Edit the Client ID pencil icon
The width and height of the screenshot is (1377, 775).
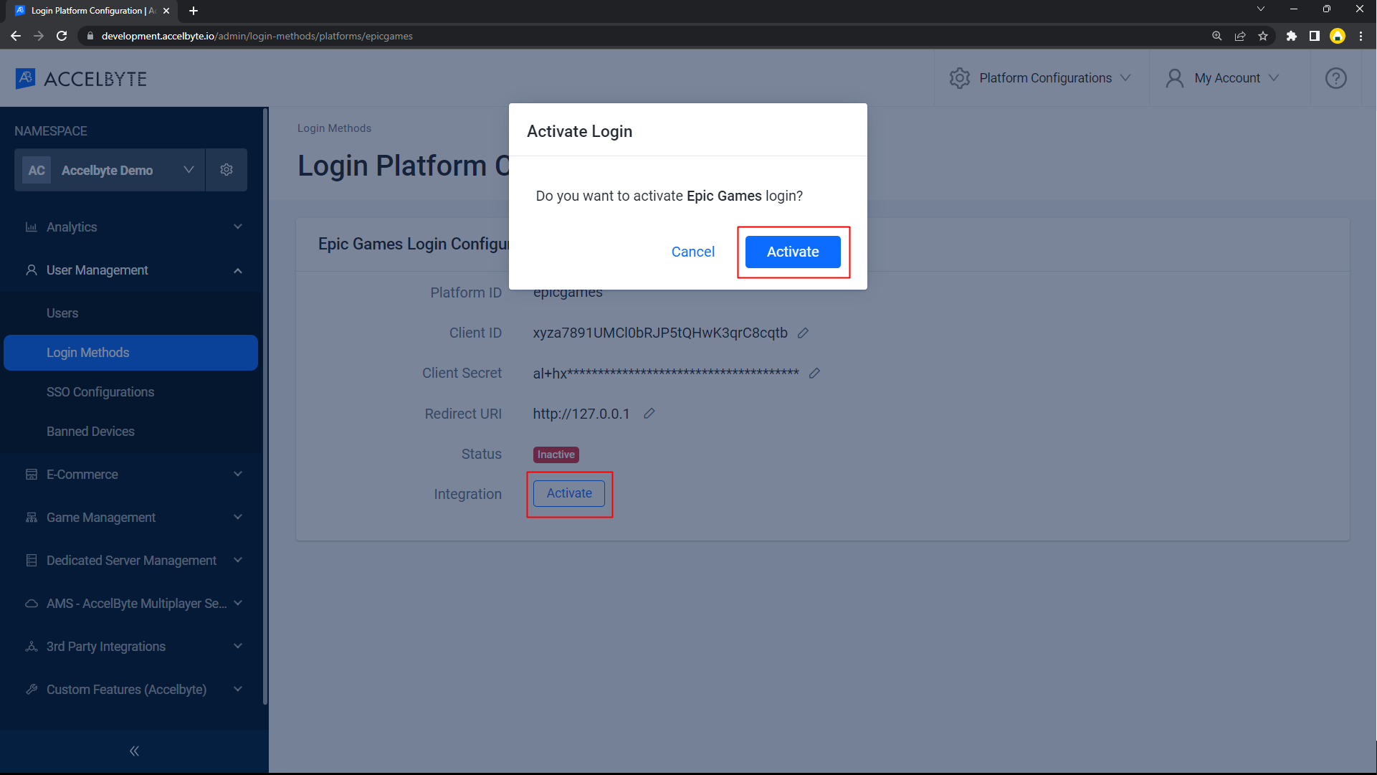coord(803,333)
